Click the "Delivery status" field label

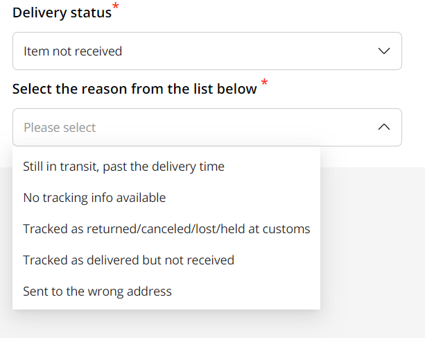point(62,12)
